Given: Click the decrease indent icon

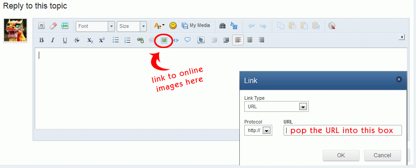Looking at the screenshot, I should click(215, 40).
